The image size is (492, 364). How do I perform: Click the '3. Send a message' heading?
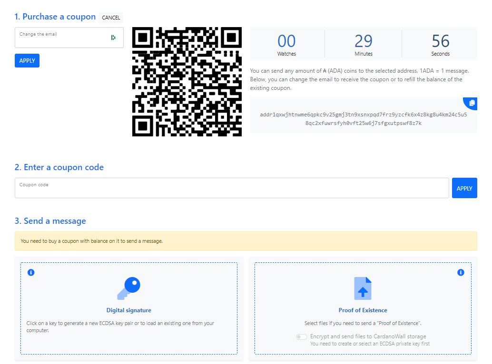(x=50, y=221)
